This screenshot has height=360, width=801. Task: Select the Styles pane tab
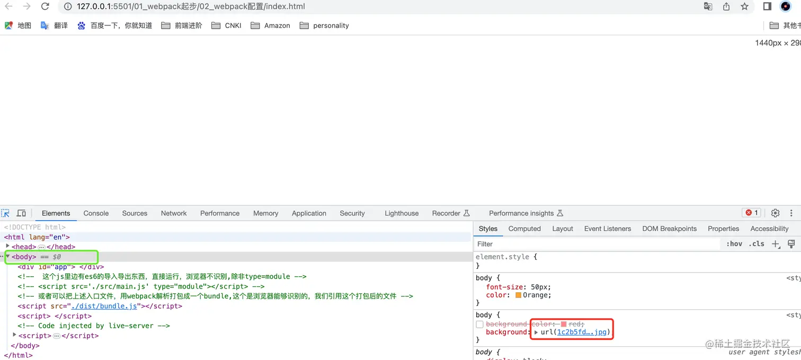pos(488,229)
